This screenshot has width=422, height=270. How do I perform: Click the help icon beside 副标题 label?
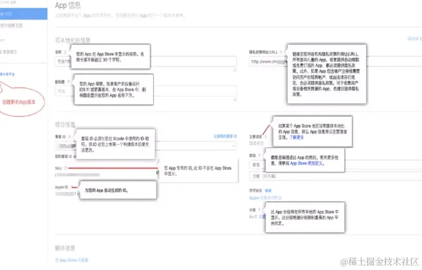[69, 81]
